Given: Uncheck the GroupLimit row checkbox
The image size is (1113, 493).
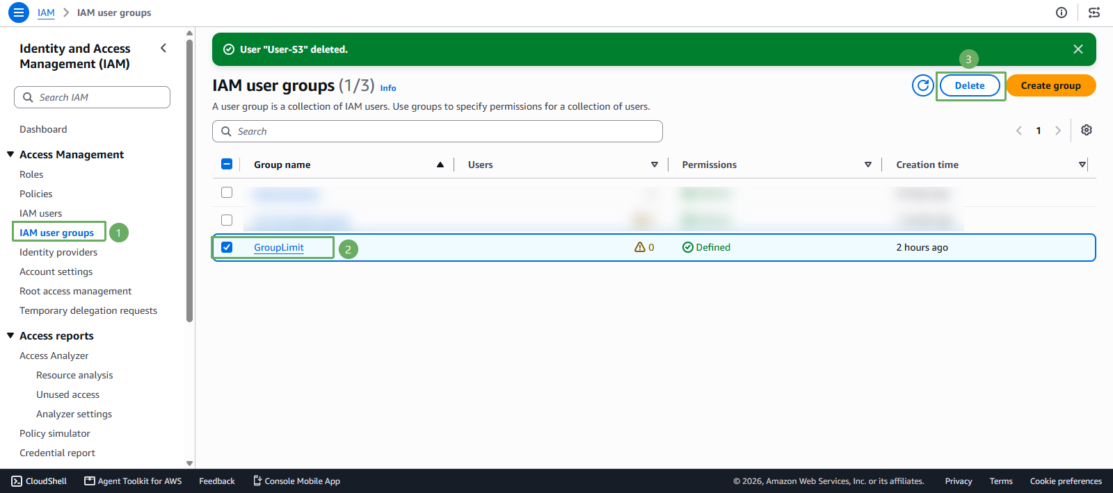Looking at the screenshot, I should point(227,247).
